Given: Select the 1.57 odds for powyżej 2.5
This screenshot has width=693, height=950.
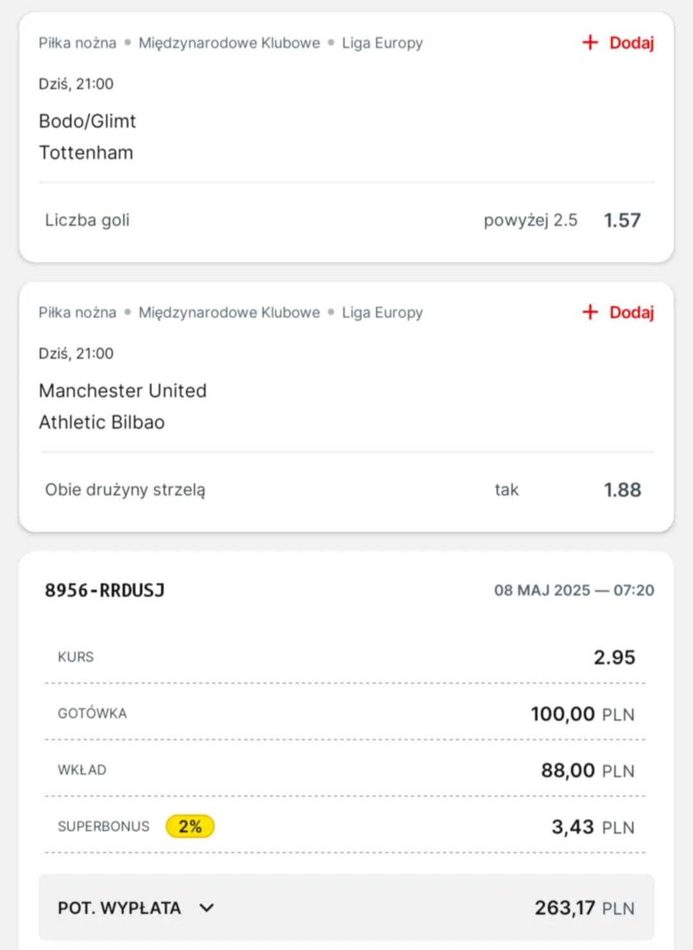Looking at the screenshot, I should [x=622, y=220].
